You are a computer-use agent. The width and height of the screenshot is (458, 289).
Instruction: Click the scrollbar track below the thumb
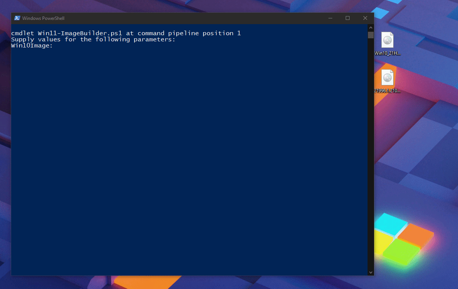pos(370,153)
